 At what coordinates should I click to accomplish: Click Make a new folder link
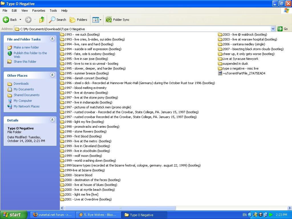pos(26,47)
